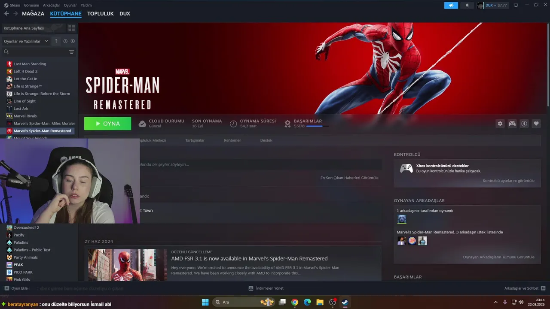The image size is (550, 309).
Task: Open first wishlist friend avatar
Action: (x=401, y=241)
